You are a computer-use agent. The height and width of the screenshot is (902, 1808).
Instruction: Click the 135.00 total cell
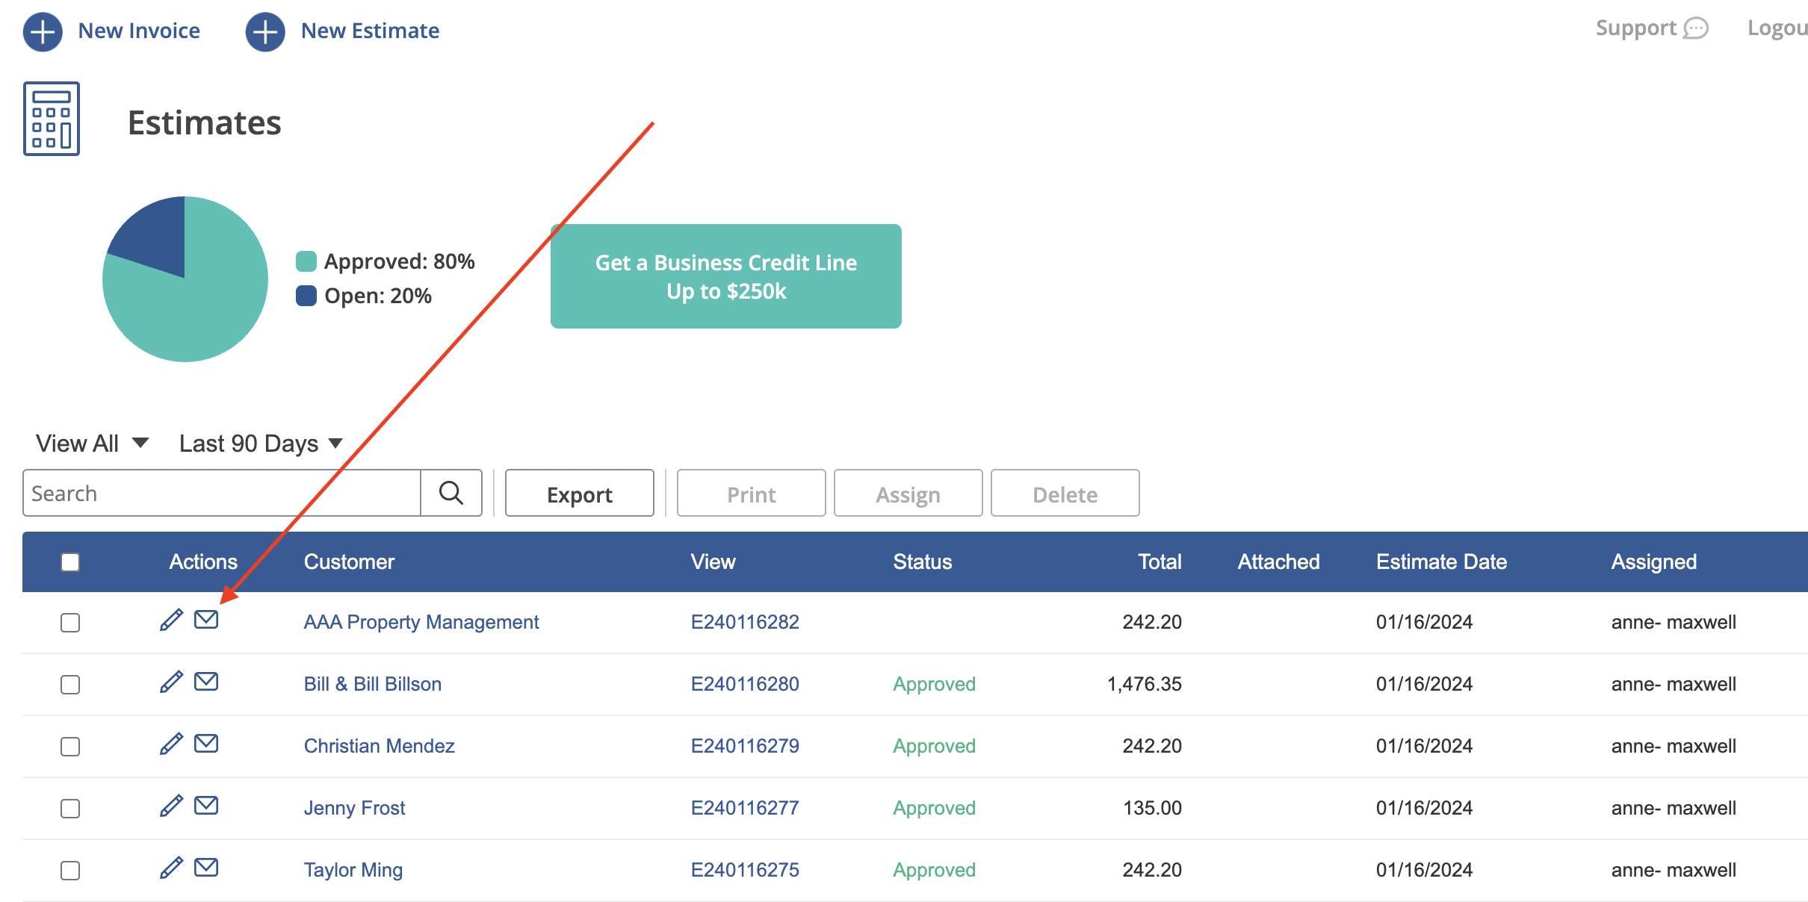1152,808
